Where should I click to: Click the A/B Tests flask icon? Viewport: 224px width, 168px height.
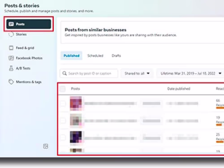11,68
